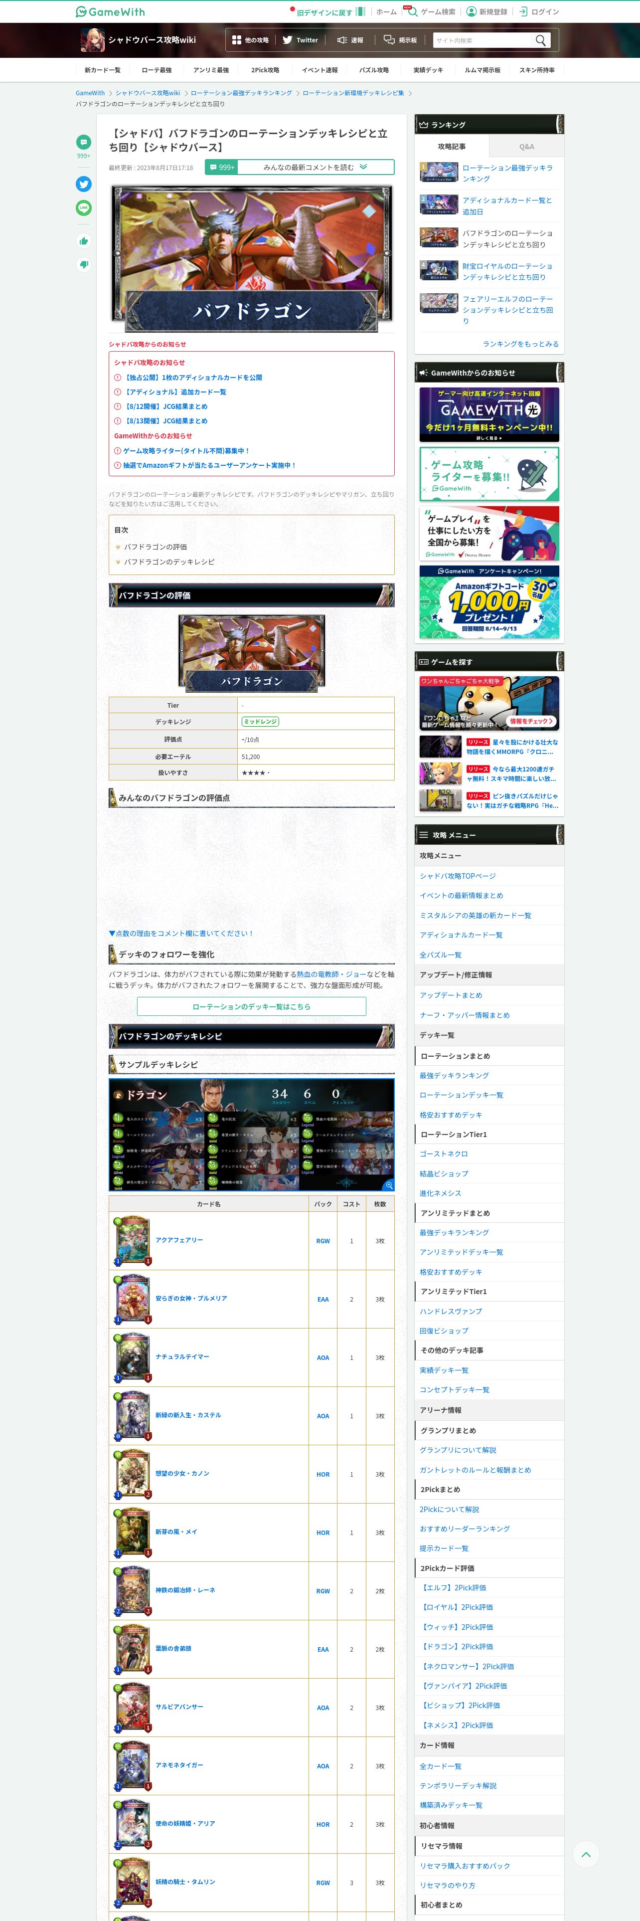
Task: Click ナチュラルテイマー card thumbnail
Action: tap(132, 1356)
